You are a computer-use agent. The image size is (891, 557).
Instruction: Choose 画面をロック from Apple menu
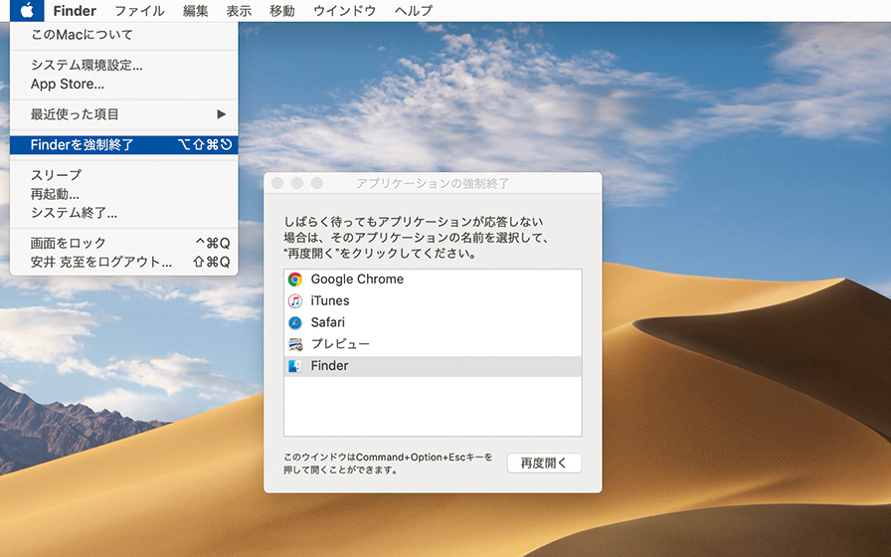tap(68, 243)
